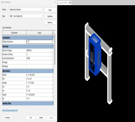This screenshot has height=122, width=135.
Task: Select the blue disconnect switch model
Action: click(94, 54)
